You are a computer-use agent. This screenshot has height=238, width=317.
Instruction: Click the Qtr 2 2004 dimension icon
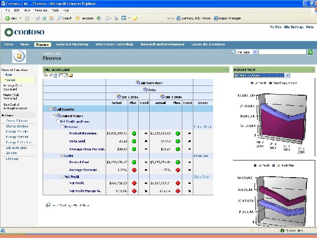coord(162,97)
